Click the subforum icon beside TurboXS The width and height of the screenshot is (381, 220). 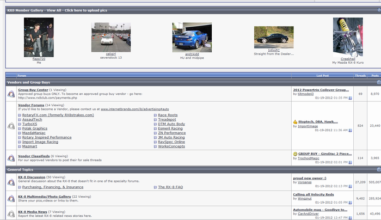[x=20, y=124]
